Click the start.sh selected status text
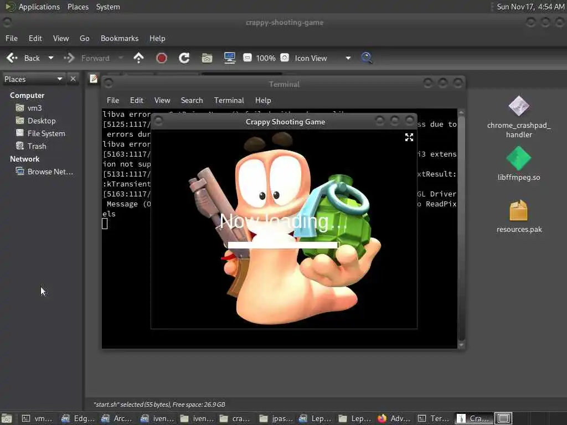Screen dimensions: 567x425 click(x=159, y=405)
